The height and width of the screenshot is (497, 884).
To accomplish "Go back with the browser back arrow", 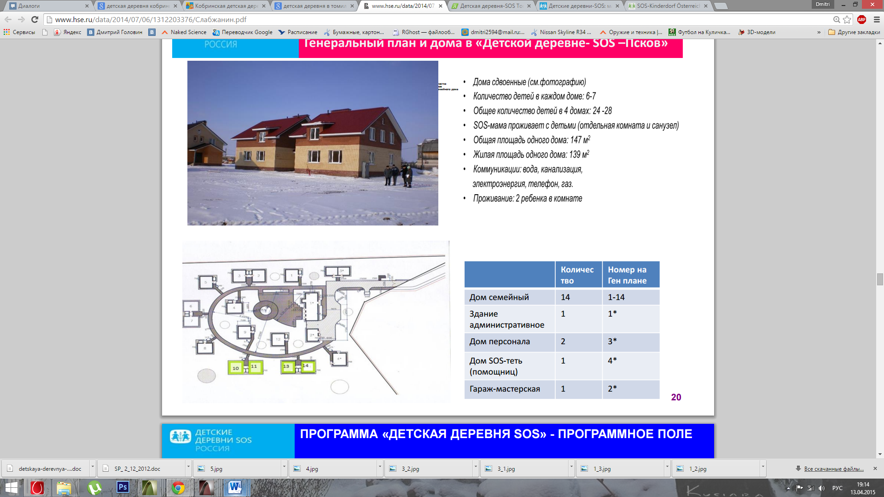I will [8, 19].
